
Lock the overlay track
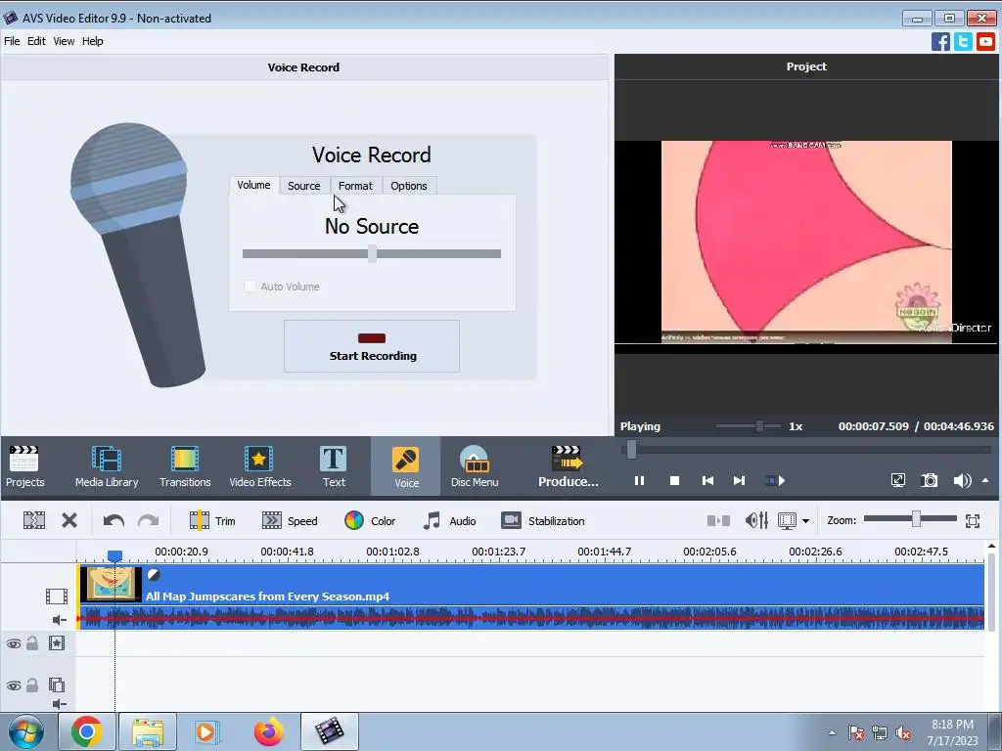coord(32,685)
